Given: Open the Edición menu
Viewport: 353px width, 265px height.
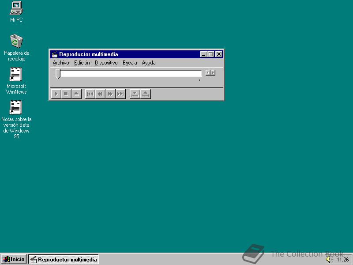Looking at the screenshot, I should (x=82, y=63).
